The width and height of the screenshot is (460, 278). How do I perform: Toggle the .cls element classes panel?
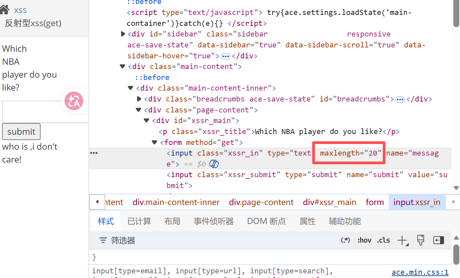point(383,240)
